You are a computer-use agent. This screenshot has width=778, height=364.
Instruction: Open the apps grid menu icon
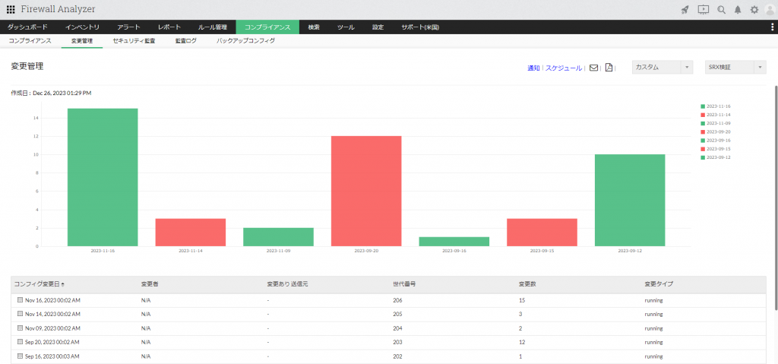pyautogui.click(x=11, y=9)
